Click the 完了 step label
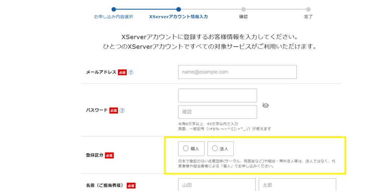The height and width of the screenshot is (191, 383). [x=308, y=17]
